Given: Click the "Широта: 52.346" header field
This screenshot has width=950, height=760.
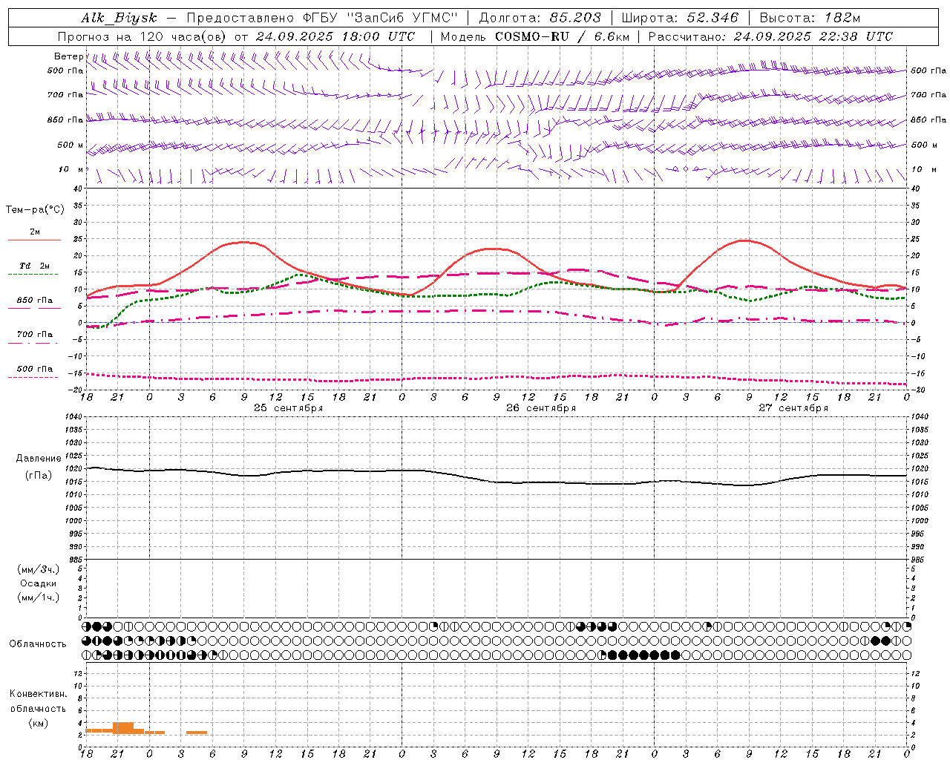Looking at the screenshot, I should coord(680,18).
